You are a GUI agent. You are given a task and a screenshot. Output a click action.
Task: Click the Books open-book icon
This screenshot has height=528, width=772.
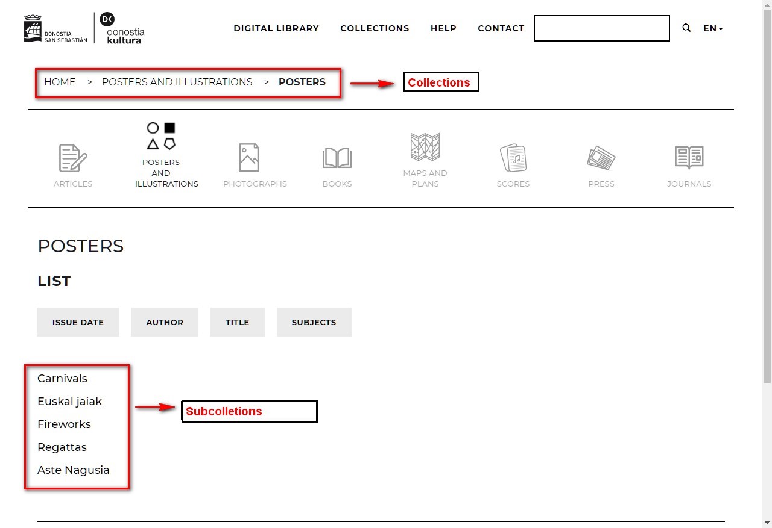(x=337, y=158)
